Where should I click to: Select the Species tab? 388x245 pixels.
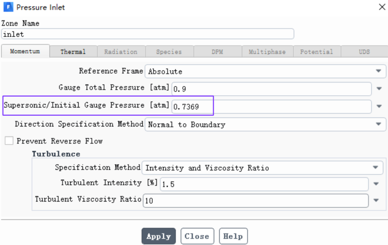click(x=169, y=52)
